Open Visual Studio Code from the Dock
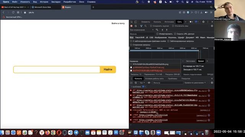The image size is (245, 137). pyautogui.click(x=70, y=132)
